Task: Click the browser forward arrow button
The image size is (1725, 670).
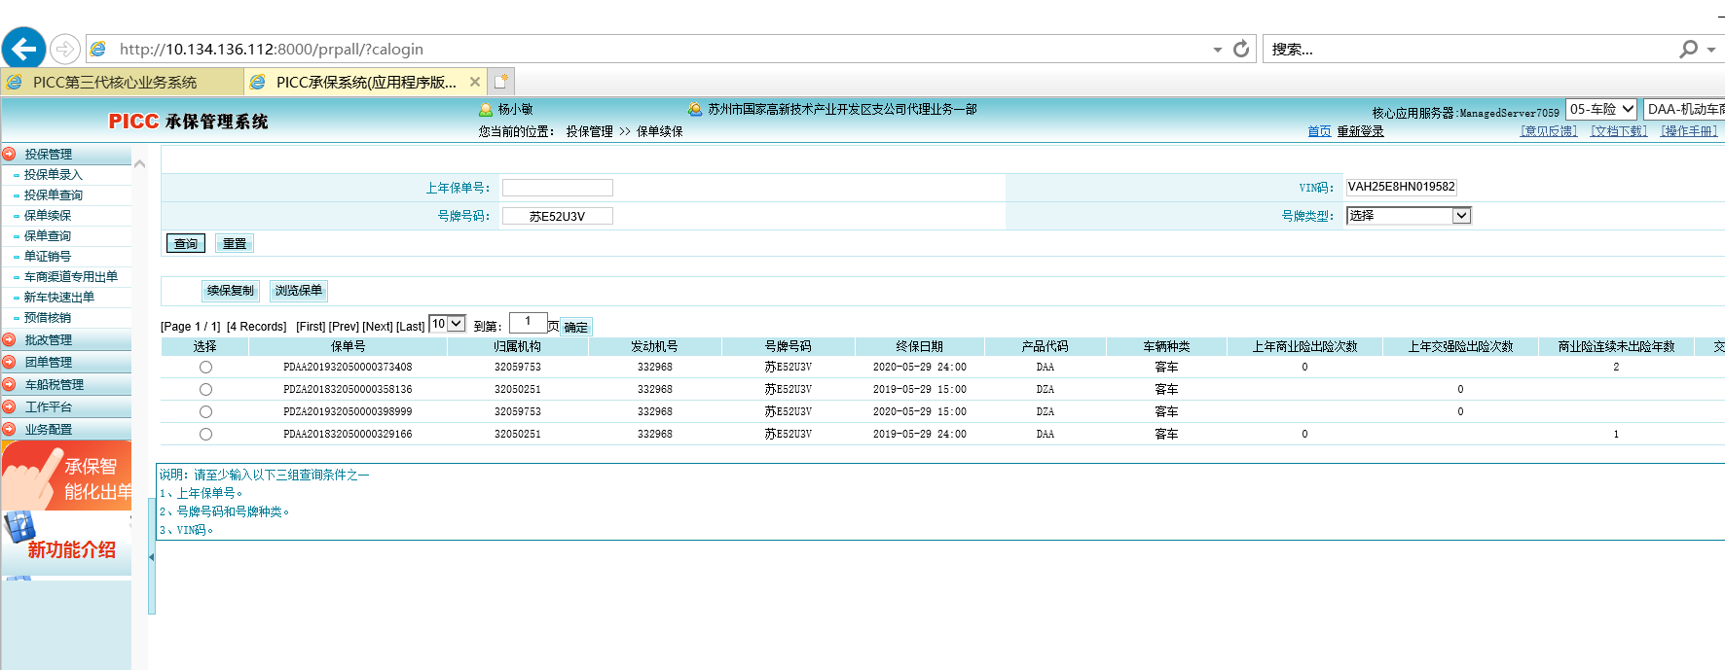Action: [65, 49]
